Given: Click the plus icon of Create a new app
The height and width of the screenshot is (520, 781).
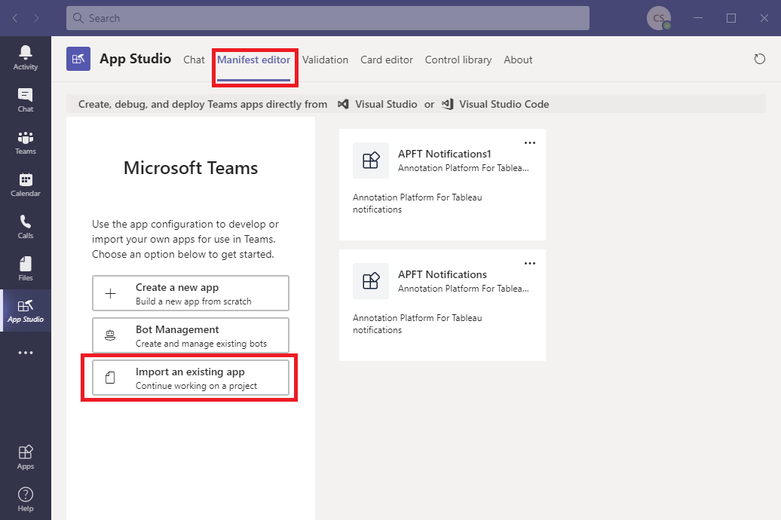Looking at the screenshot, I should (111, 293).
